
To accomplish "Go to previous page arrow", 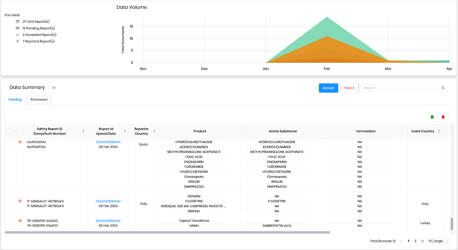I will 401,241.
